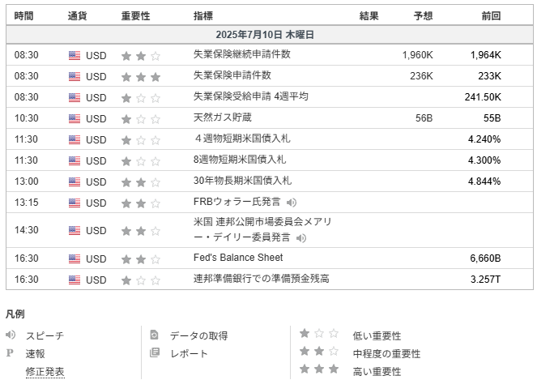Open 連邦準備銀行での準備預金残高 indicator
This screenshot has height=380, width=537.
coord(262,278)
